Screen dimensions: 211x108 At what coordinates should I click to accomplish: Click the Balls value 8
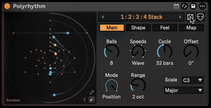pos(111,63)
